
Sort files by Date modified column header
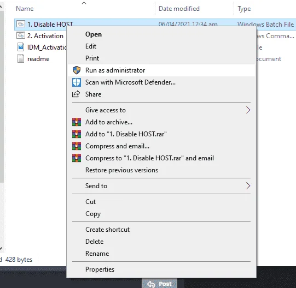tap(179, 9)
